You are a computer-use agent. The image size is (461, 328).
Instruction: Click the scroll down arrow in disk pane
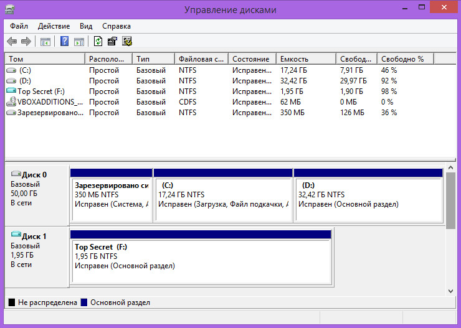click(x=450, y=291)
